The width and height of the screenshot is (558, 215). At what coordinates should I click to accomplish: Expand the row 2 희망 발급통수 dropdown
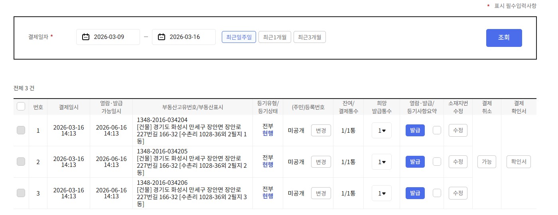tap(382, 162)
